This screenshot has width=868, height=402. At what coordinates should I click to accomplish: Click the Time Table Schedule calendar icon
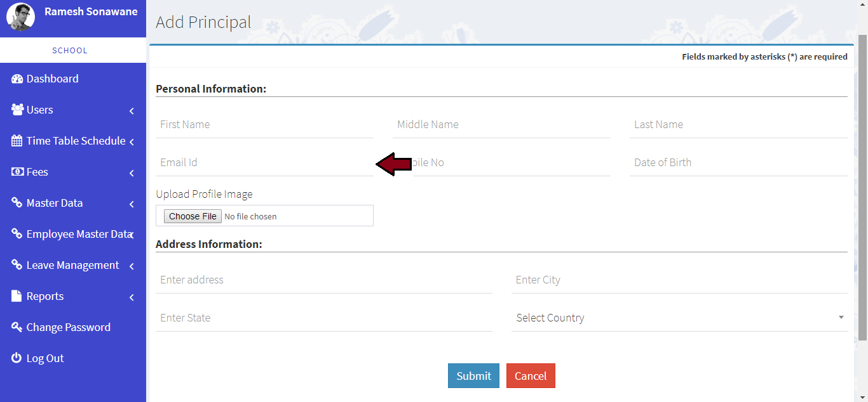coord(17,141)
